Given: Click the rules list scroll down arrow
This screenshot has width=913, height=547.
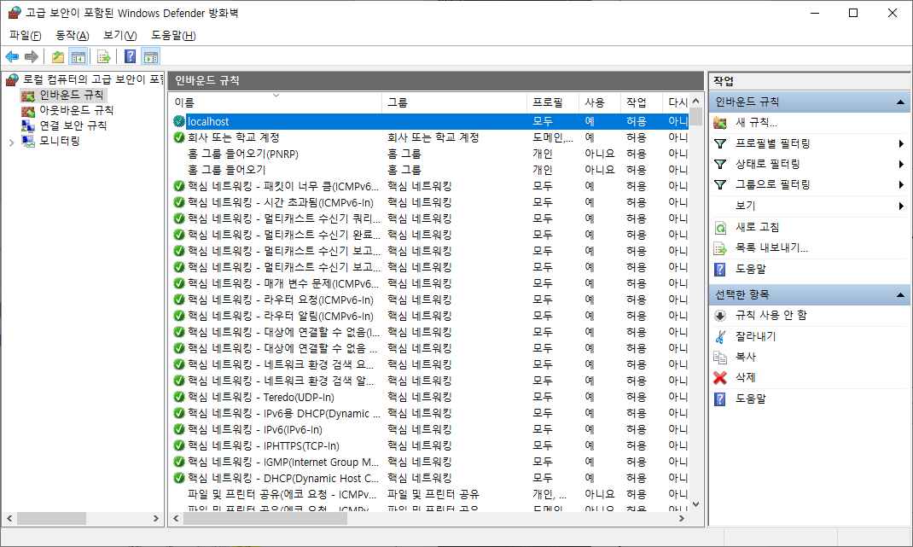Looking at the screenshot, I should pos(695,504).
